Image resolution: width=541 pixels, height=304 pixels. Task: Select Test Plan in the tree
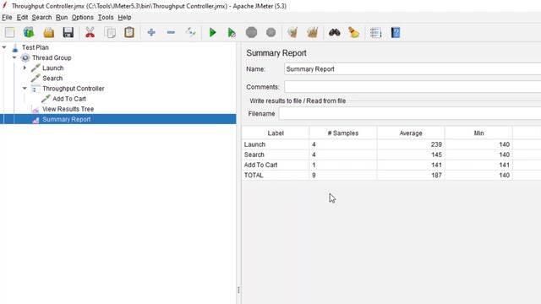(36, 47)
